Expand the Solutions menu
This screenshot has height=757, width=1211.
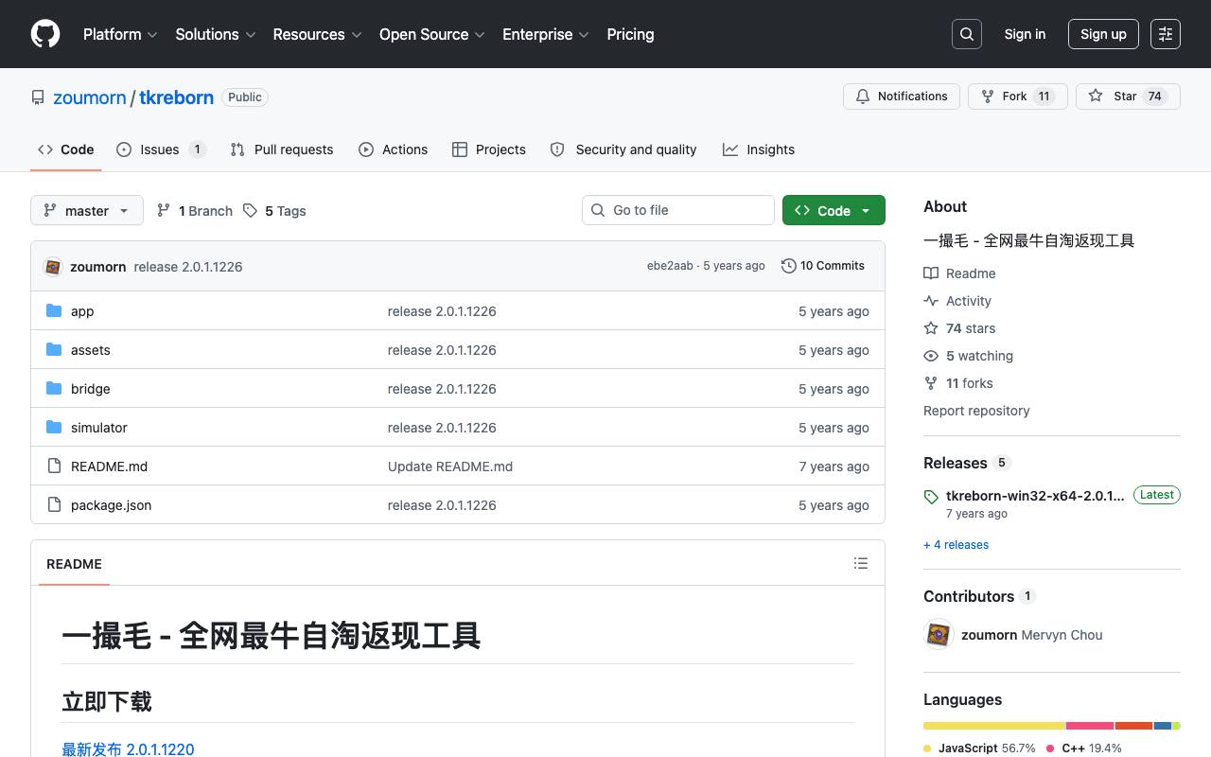[x=216, y=34]
